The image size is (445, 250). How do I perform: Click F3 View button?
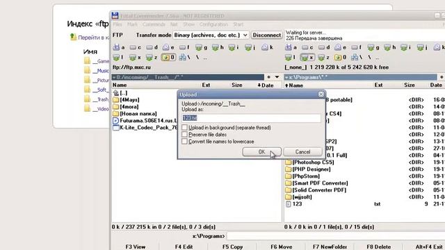pyautogui.click(x=136, y=247)
